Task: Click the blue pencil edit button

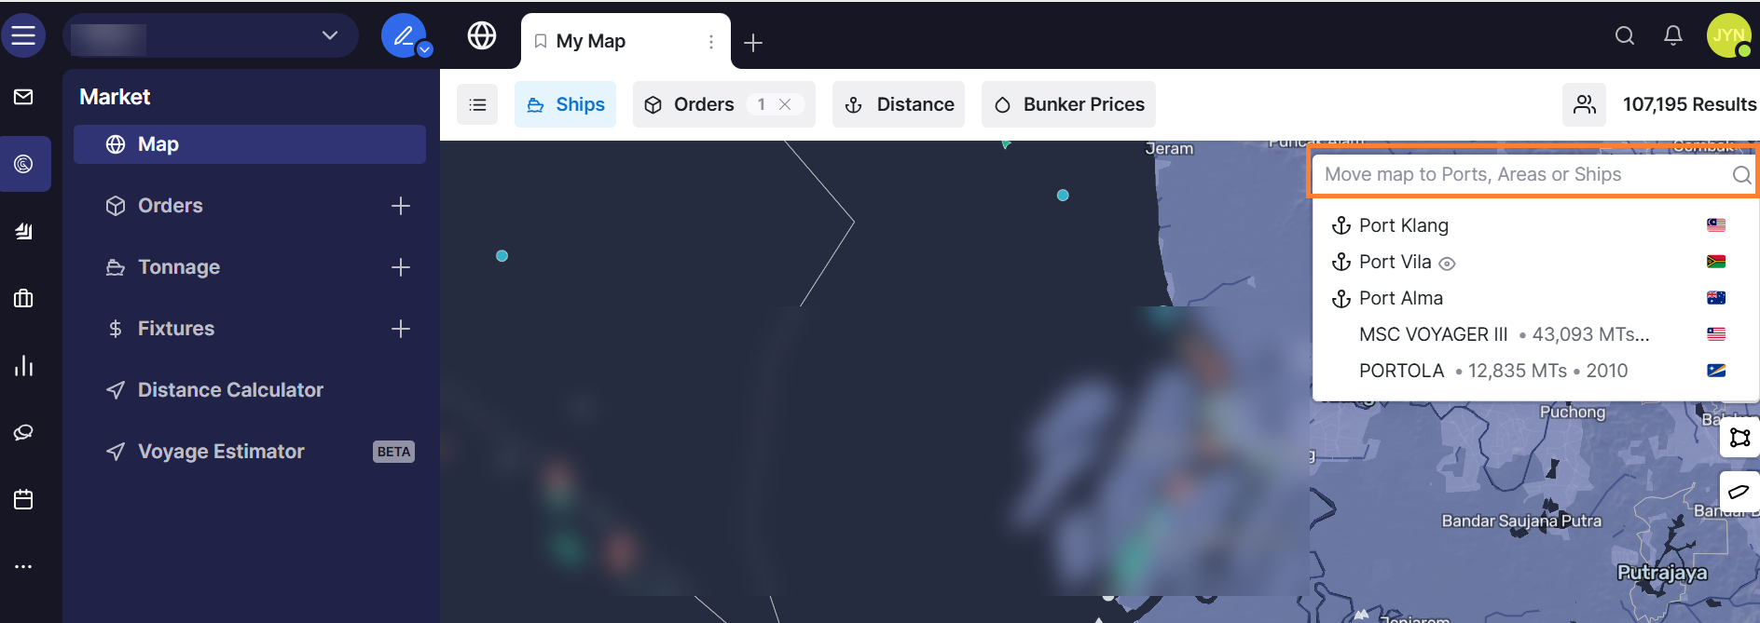Action: coord(403,35)
